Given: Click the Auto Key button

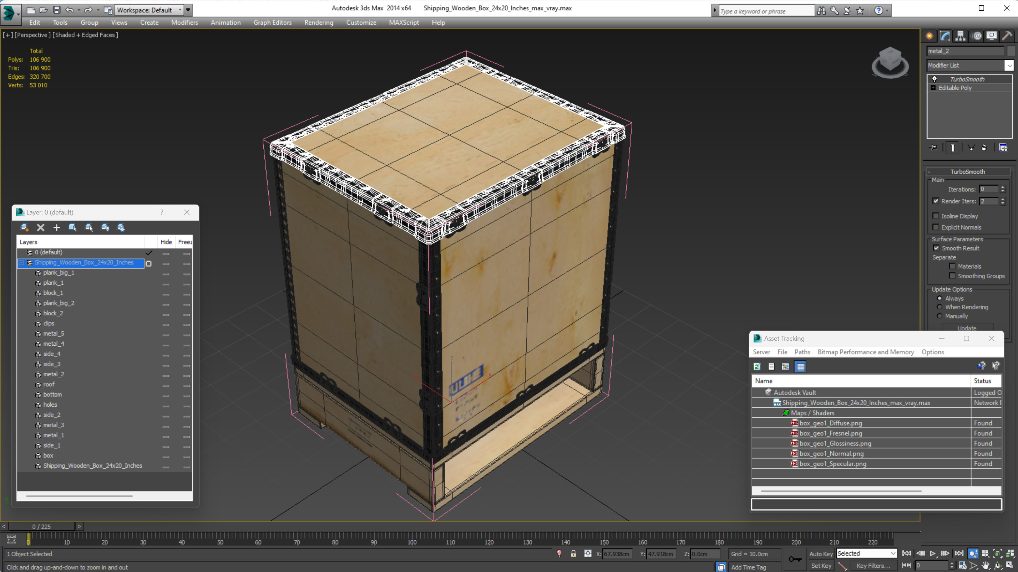Looking at the screenshot, I should [x=821, y=554].
